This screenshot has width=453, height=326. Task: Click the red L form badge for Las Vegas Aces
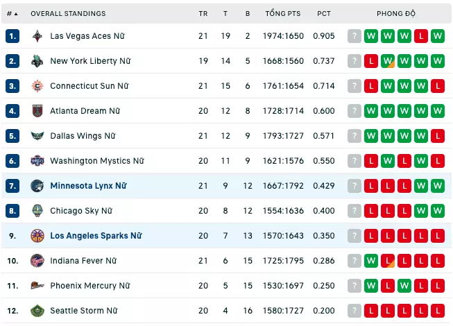421,36
